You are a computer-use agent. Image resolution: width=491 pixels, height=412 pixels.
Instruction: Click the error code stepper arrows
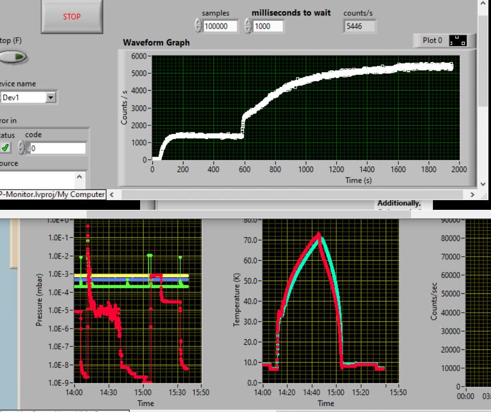21,148
